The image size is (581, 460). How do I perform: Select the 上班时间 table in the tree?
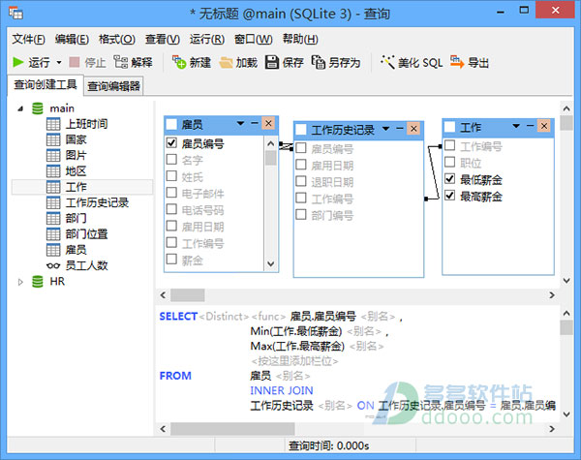[86, 124]
